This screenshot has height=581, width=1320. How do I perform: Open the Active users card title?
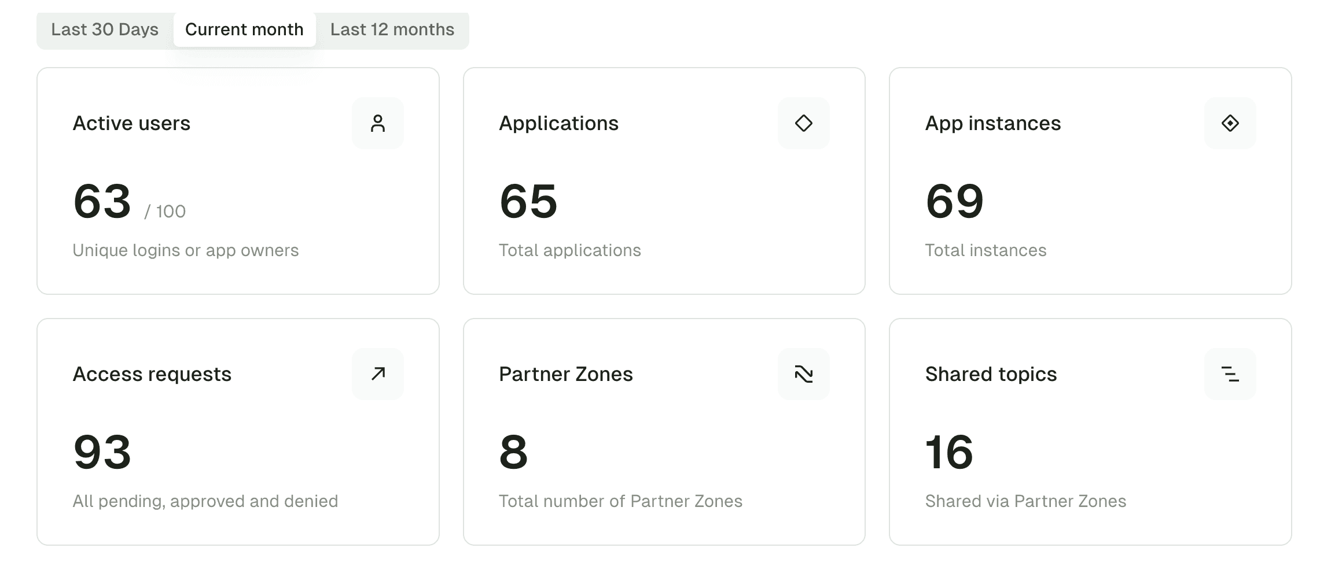coord(131,123)
